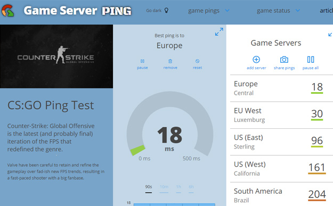Expand the best ping panel with arrows icon
The image size is (333, 206).
[219, 31]
